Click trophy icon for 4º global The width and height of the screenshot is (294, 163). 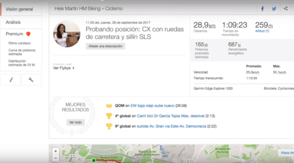[109, 116]
